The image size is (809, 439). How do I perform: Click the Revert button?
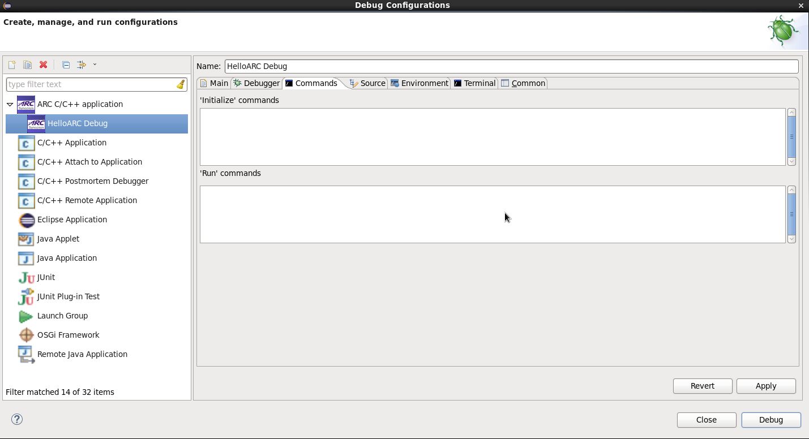[703, 386]
